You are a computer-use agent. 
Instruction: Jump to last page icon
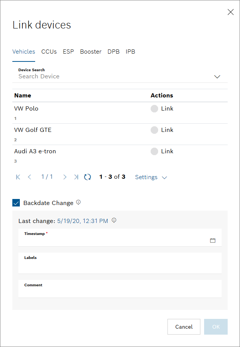click(x=76, y=177)
